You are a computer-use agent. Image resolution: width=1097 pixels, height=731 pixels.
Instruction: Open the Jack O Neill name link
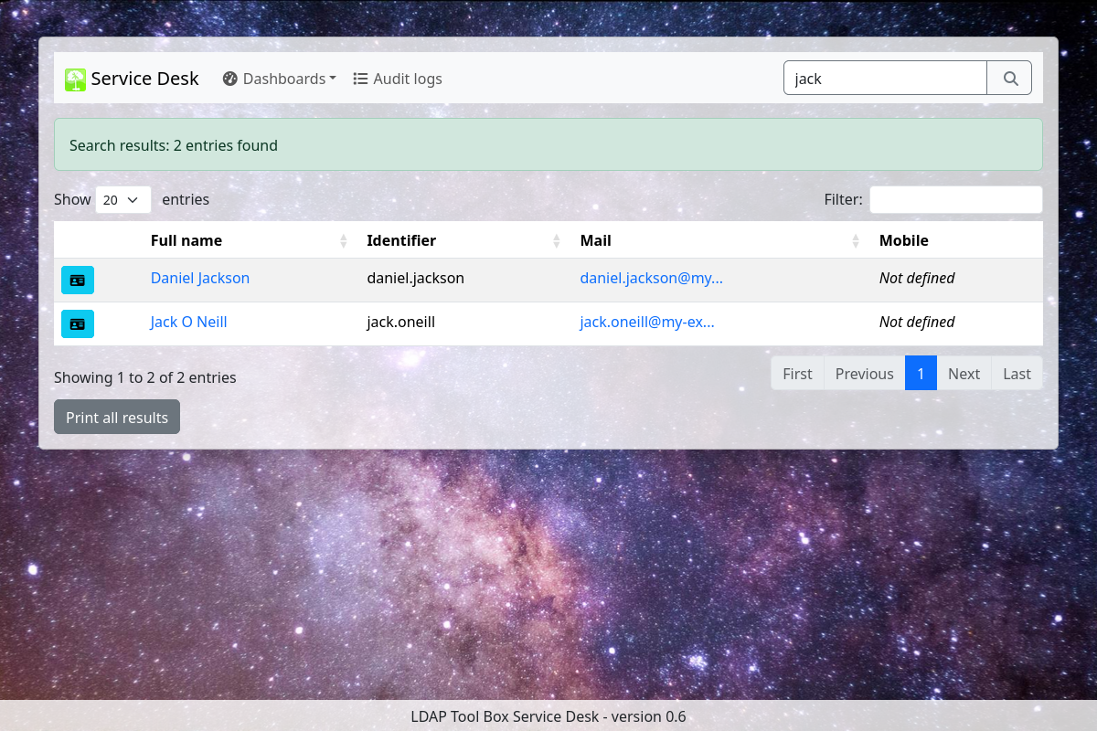(x=189, y=322)
